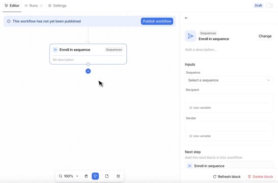
Task: Select the pointer selection tool
Action: (x=95, y=176)
